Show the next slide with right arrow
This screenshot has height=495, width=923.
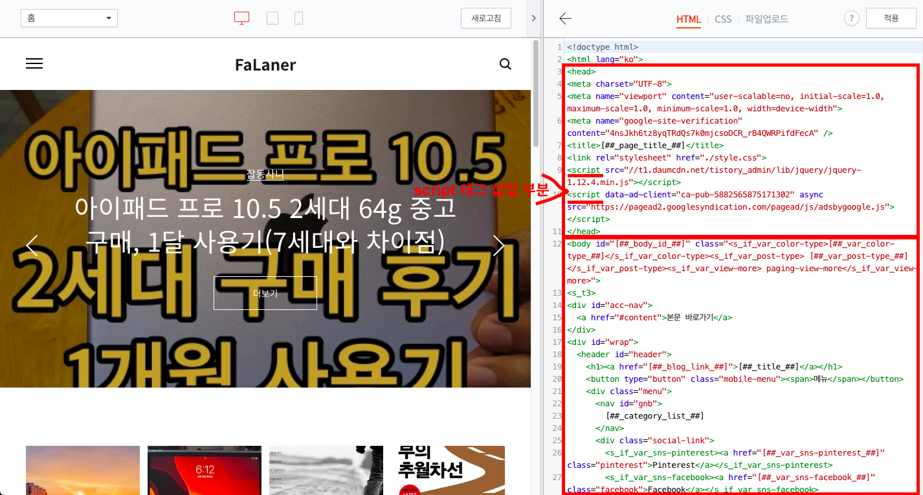(x=499, y=245)
